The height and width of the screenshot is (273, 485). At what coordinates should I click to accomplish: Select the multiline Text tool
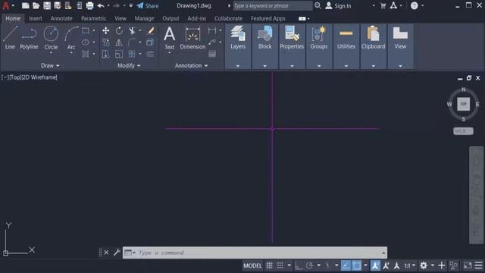click(x=169, y=37)
